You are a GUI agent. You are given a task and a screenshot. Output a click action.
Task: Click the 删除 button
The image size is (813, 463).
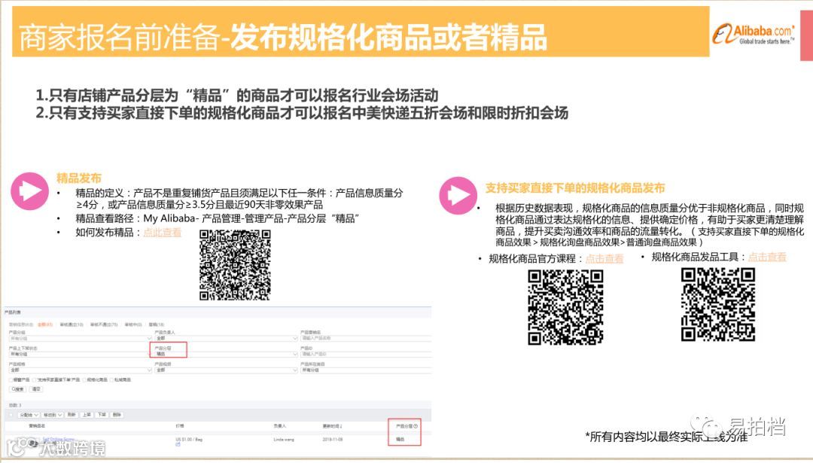pos(117,415)
